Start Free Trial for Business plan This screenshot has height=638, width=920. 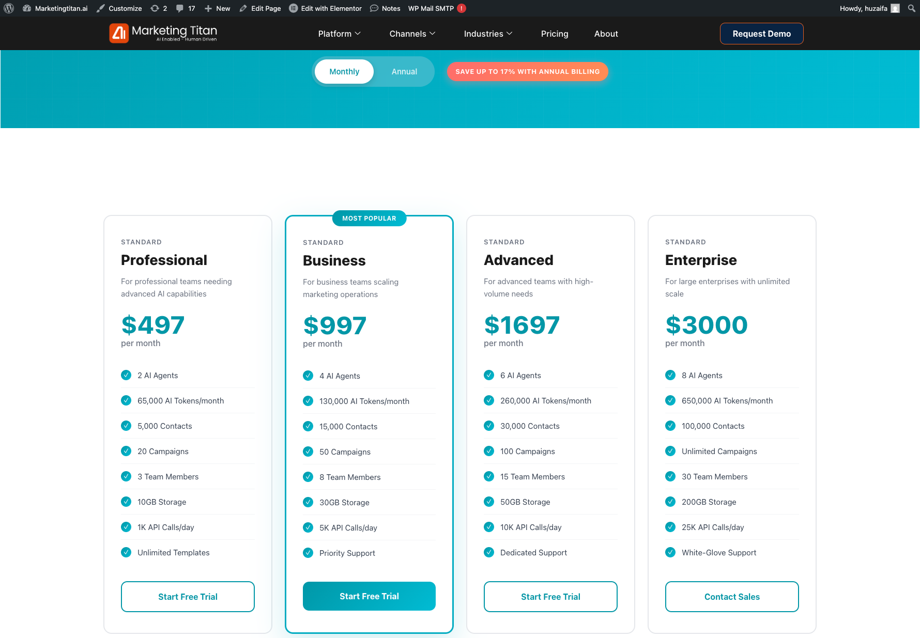[369, 596]
